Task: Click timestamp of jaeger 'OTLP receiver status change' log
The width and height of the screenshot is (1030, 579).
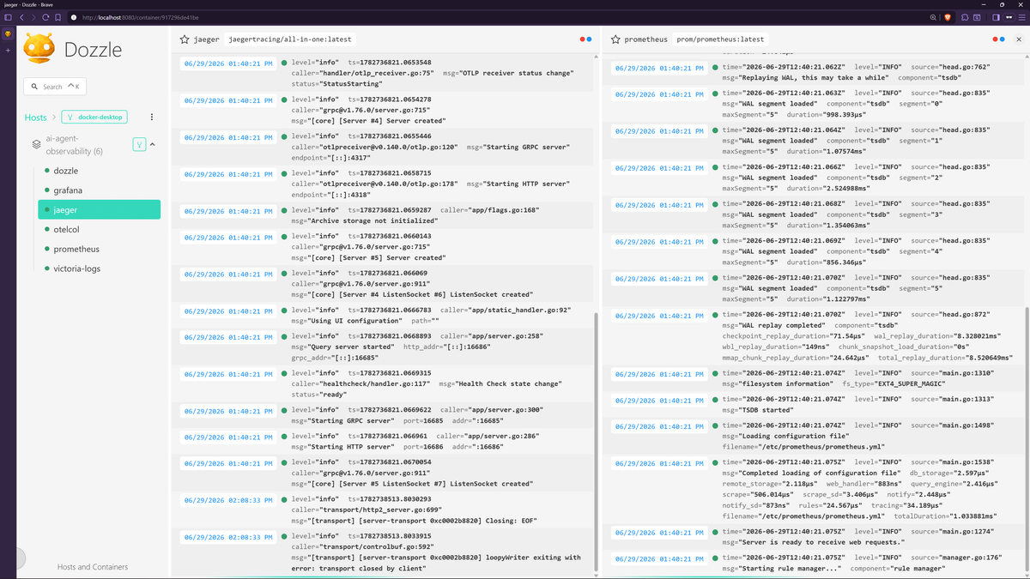Action: (228, 63)
